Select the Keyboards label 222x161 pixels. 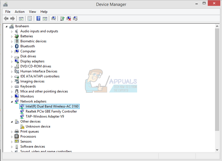[28, 86]
